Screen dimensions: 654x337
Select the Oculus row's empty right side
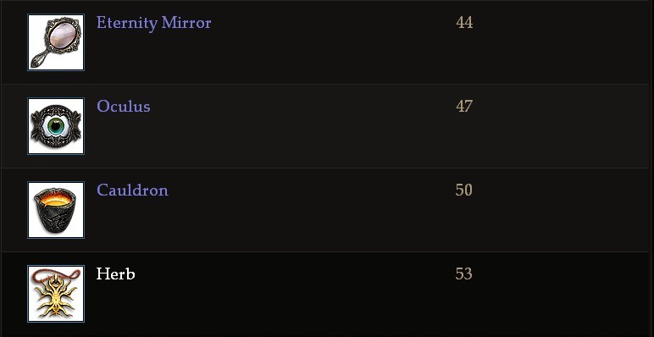(x=565, y=126)
